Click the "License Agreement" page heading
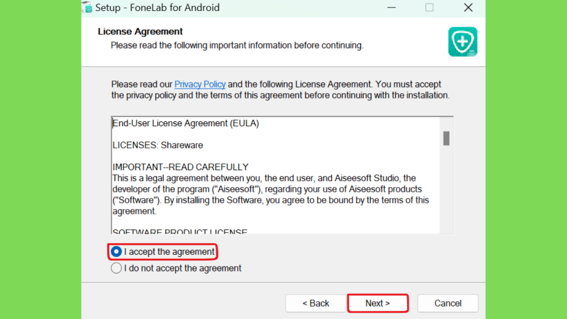Screen dimensions: 567x319 140,32
